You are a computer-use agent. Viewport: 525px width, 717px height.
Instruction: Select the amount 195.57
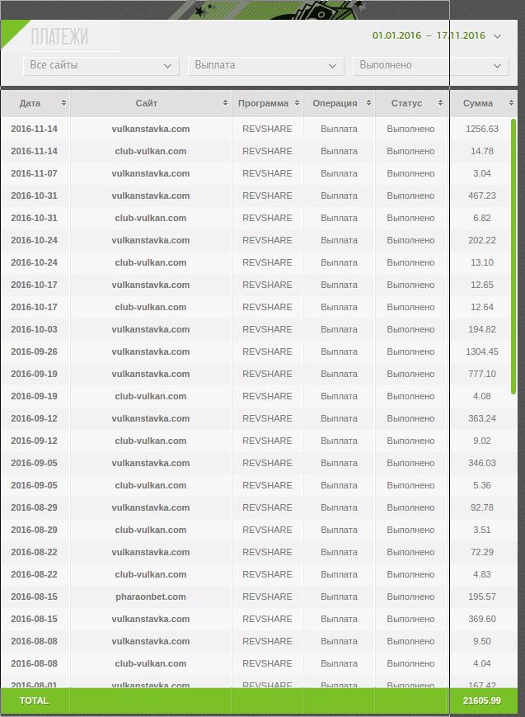pos(482,597)
